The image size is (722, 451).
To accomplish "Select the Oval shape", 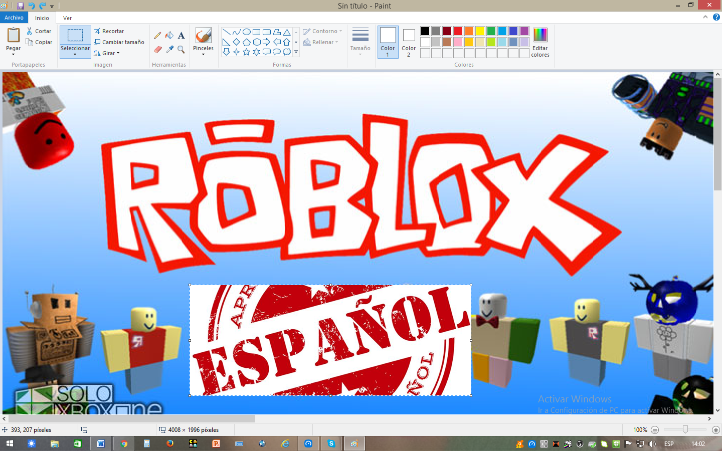I will (x=246, y=32).
